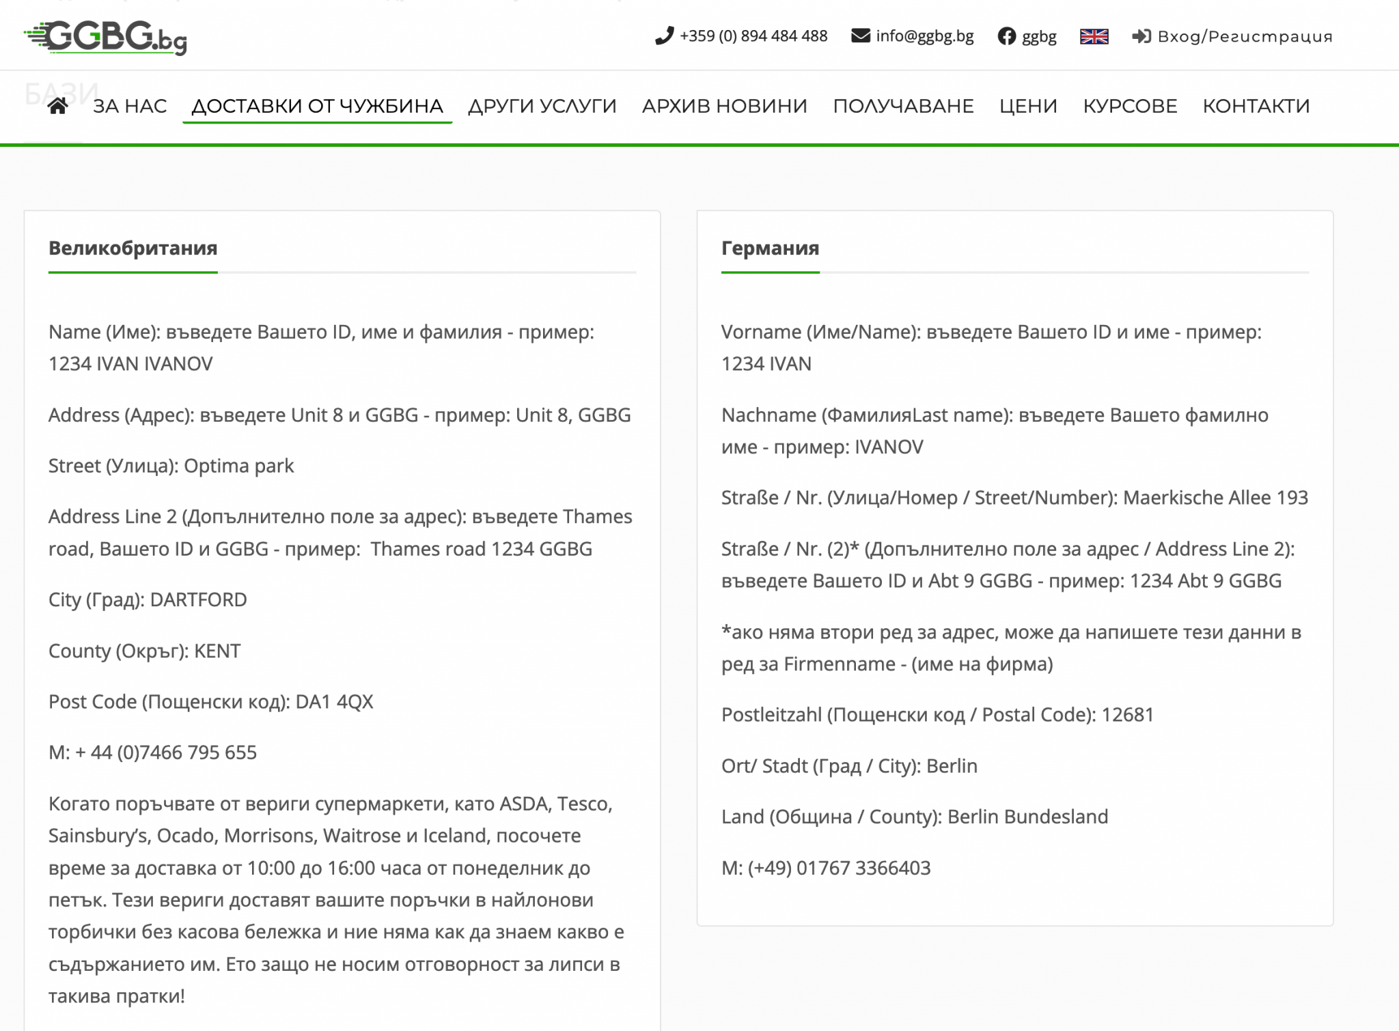The width and height of the screenshot is (1399, 1031).
Task: Switch language via UK flag icon
Action: (1094, 36)
